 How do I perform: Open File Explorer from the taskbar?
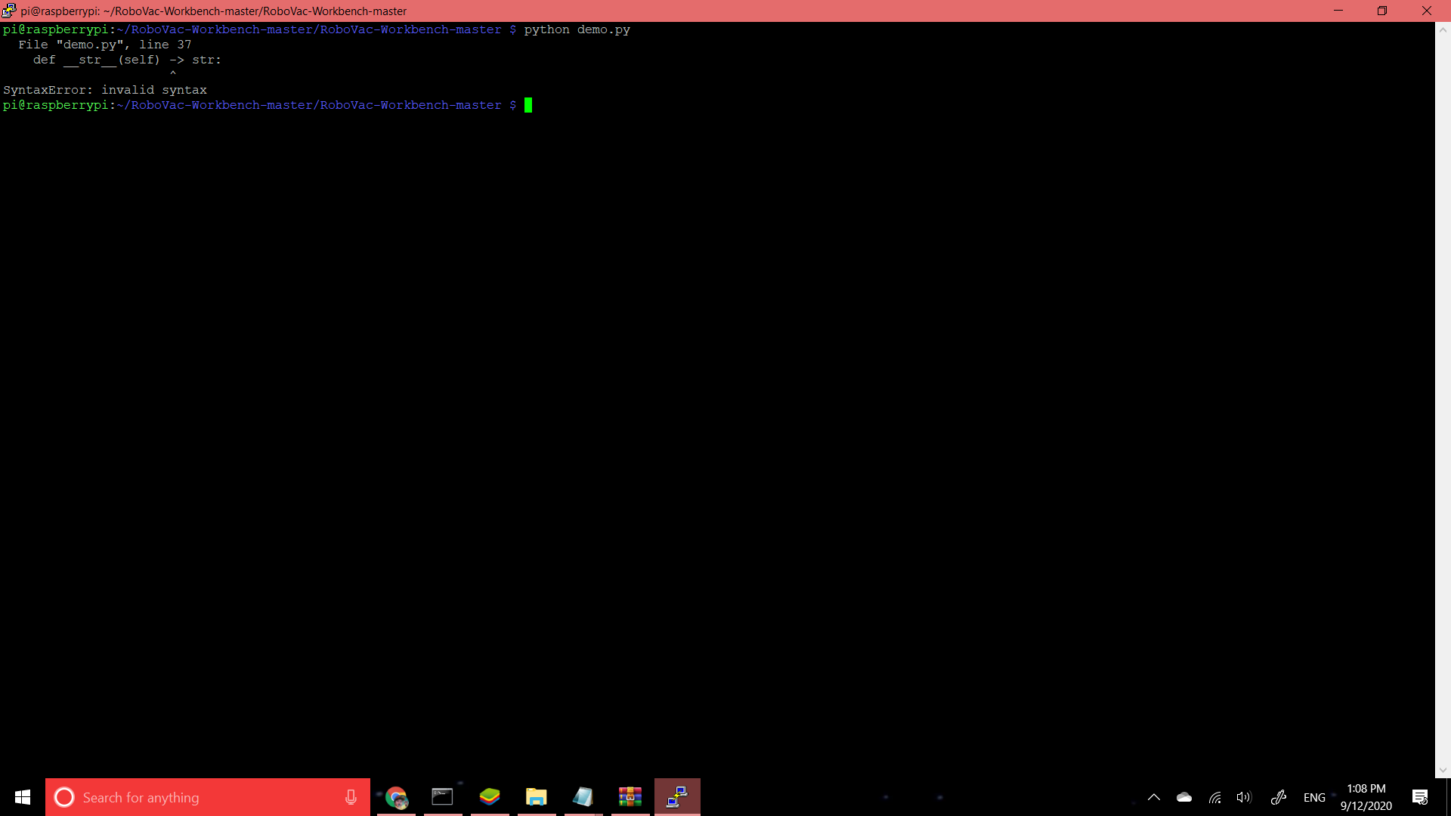click(537, 797)
